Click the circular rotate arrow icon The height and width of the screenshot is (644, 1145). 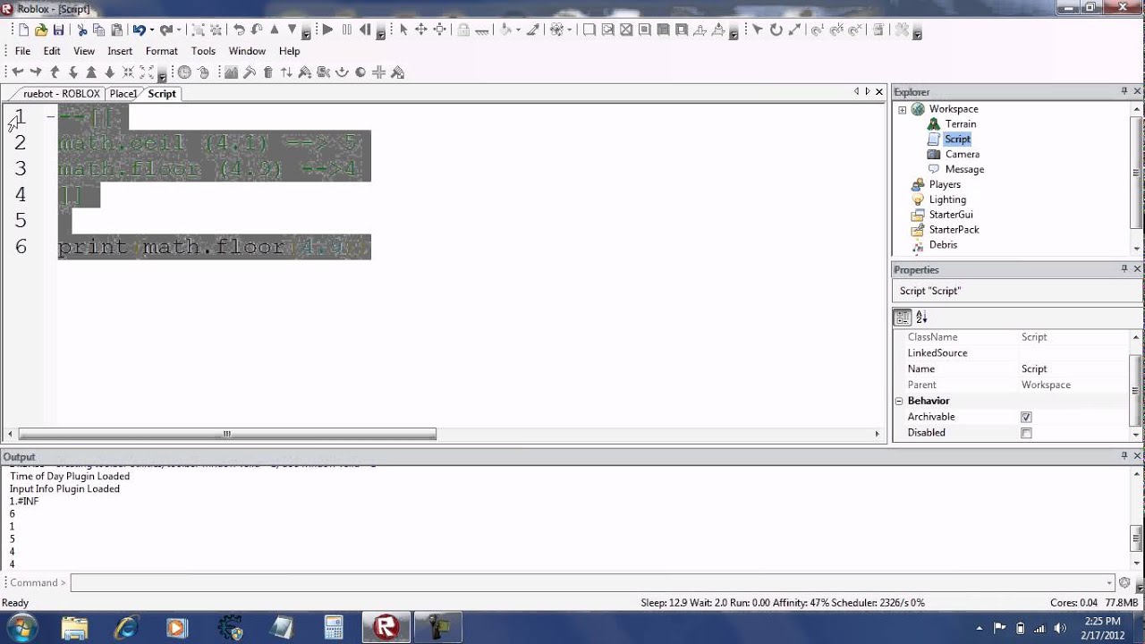pyautogui.click(x=776, y=30)
